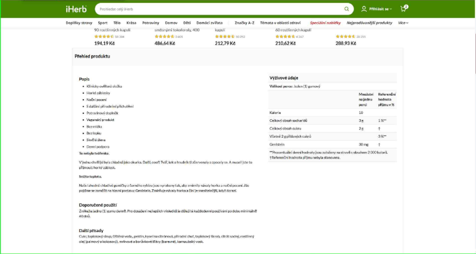Viewport: 476px width, 254px height.
Task: Open the Sport category menu
Action: point(102,23)
